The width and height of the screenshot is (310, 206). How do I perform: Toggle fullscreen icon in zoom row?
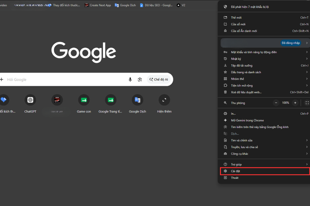point(307,103)
